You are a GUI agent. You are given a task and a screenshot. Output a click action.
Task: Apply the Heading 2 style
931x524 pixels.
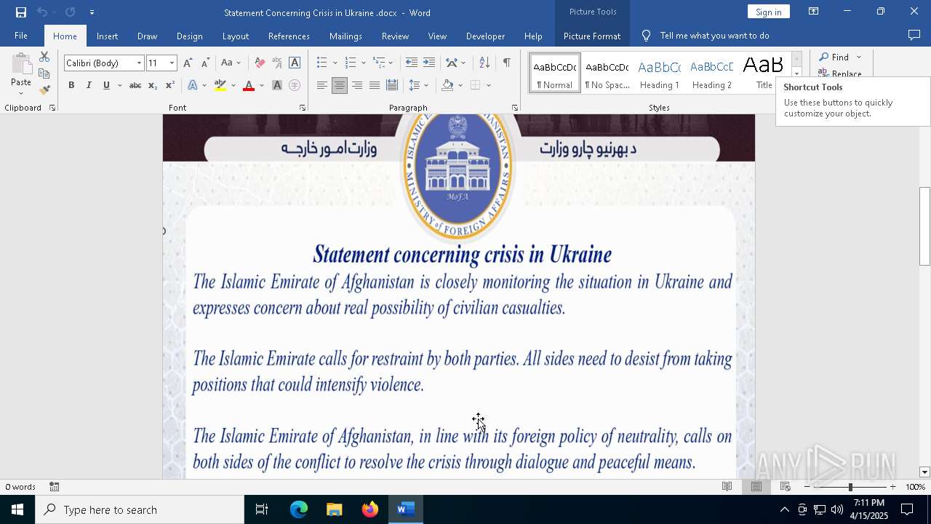point(712,74)
